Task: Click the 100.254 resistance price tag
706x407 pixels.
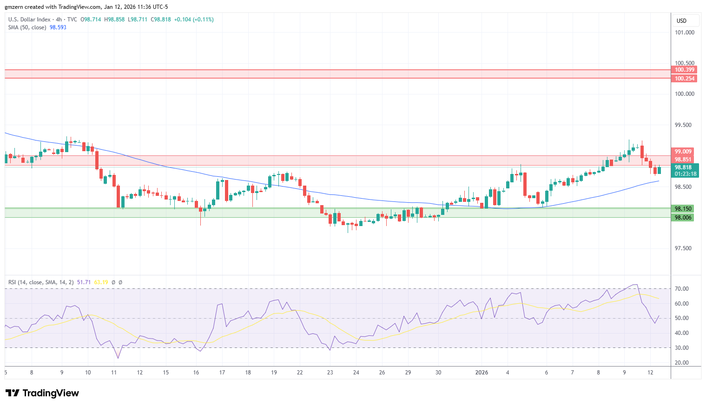Action: [685, 79]
